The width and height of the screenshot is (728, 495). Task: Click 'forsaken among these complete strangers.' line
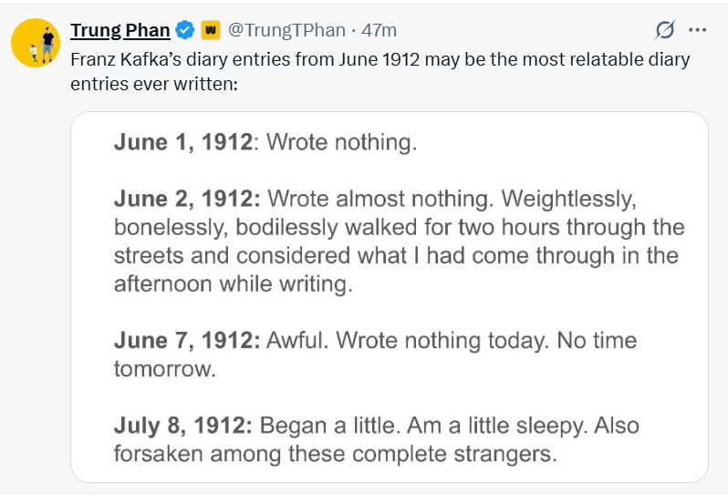pos(335,454)
